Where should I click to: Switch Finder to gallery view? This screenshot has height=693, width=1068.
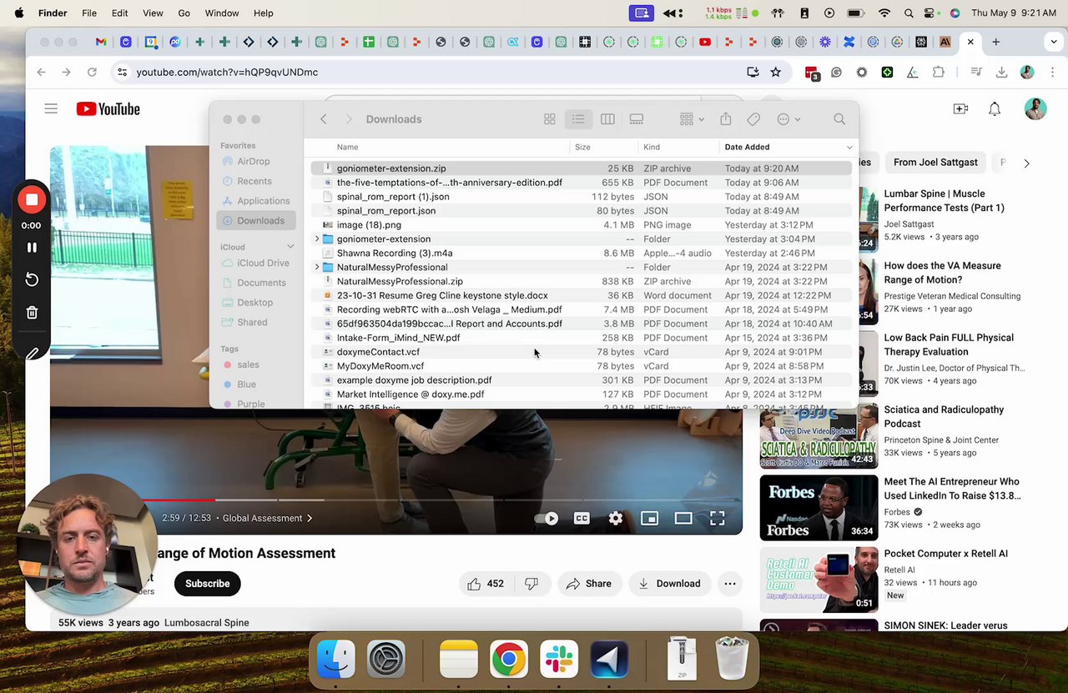pyautogui.click(x=637, y=119)
